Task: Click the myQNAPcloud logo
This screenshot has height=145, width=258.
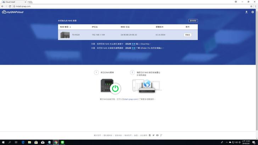Action: [13, 12]
